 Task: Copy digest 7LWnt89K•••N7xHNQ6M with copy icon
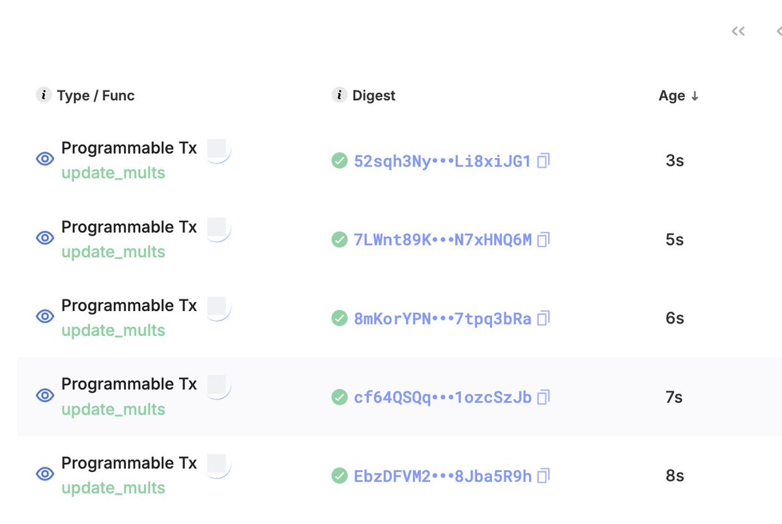tap(543, 240)
